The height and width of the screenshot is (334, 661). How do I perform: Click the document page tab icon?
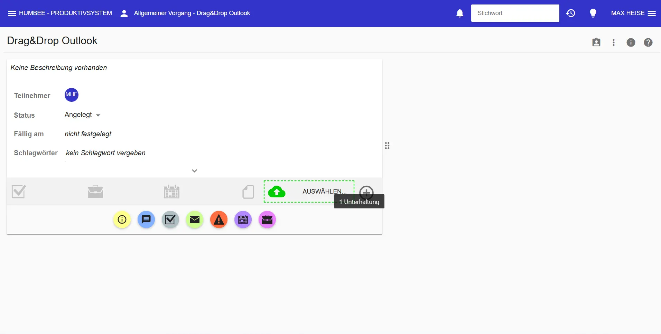(248, 191)
